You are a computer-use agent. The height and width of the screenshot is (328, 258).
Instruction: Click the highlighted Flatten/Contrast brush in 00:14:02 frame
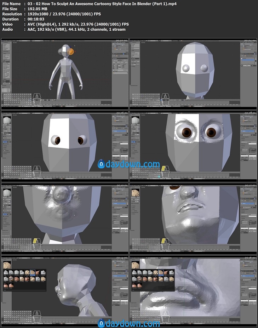click(x=33, y=272)
